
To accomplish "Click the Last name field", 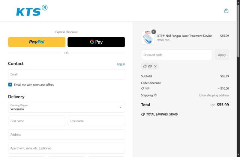I will pyautogui.click(x=96, y=121).
